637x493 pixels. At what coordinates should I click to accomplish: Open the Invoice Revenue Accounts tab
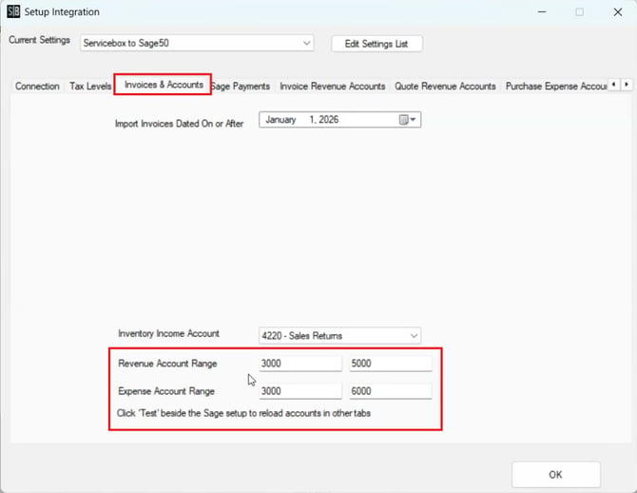click(x=333, y=87)
